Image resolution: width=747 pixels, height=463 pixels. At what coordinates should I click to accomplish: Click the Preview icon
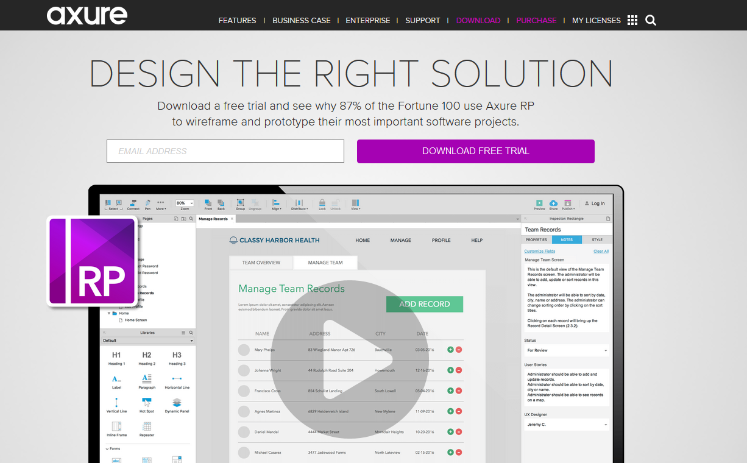539,204
